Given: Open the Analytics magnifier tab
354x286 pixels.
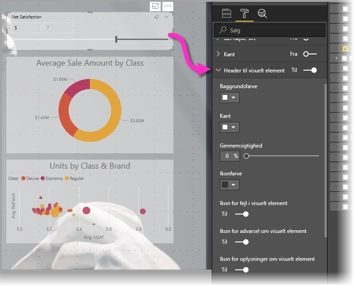Looking at the screenshot, I should (262, 13).
